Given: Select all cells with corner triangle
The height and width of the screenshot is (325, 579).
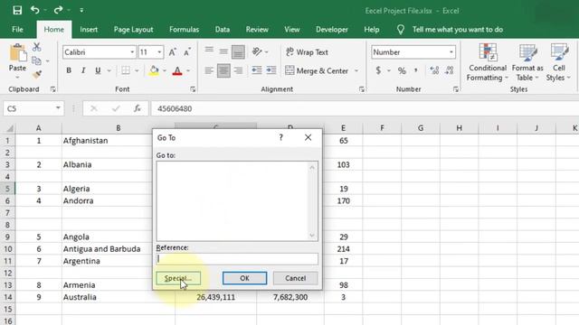Looking at the screenshot, I should pos(10,128).
